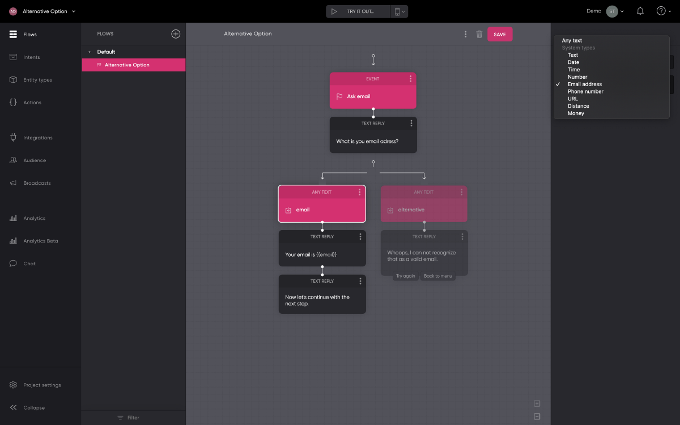
Task: Open options for the 'Whoops' text reply
Action: [462, 236]
